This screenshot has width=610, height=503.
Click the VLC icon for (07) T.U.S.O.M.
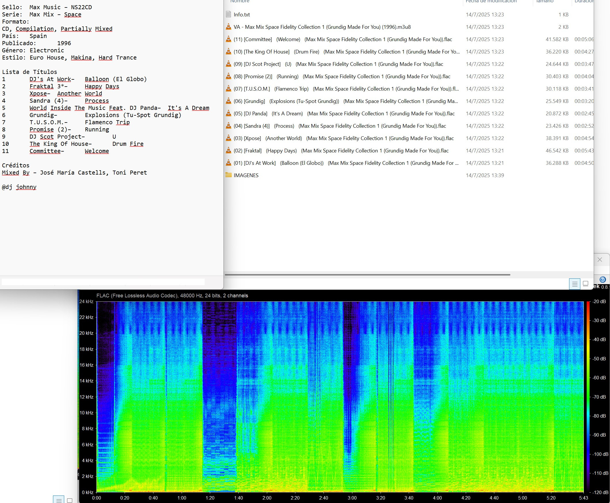point(229,89)
